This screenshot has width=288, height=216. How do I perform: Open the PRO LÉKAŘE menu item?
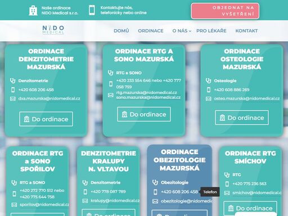(x=211, y=31)
